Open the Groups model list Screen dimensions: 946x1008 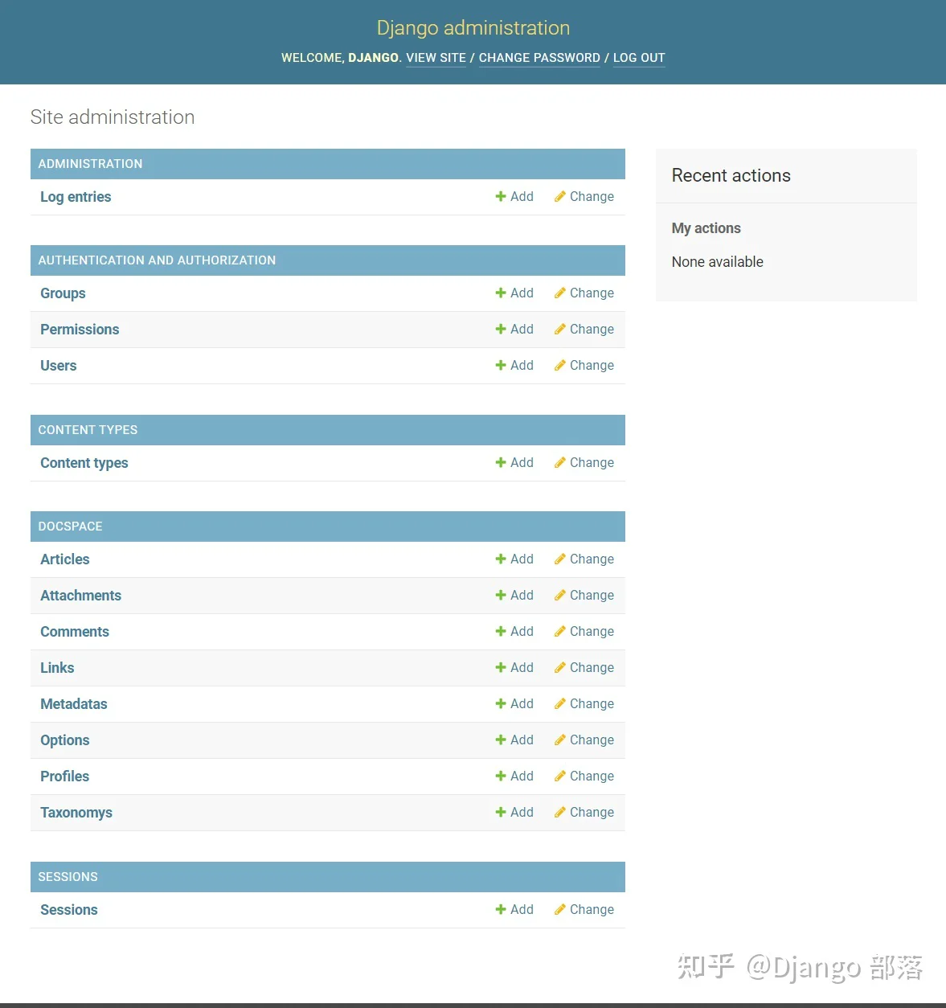pyautogui.click(x=63, y=293)
